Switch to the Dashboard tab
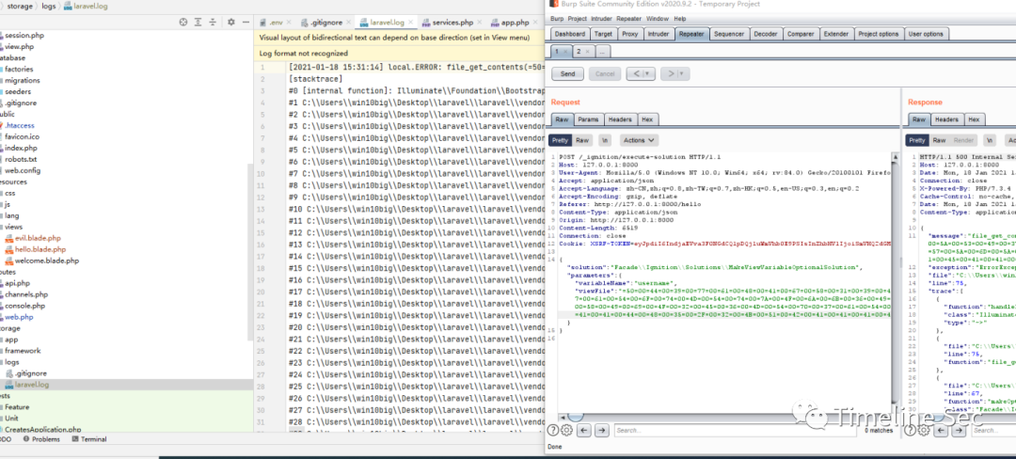The width and height of the screenshot is (1016, 459). (570, 34)
